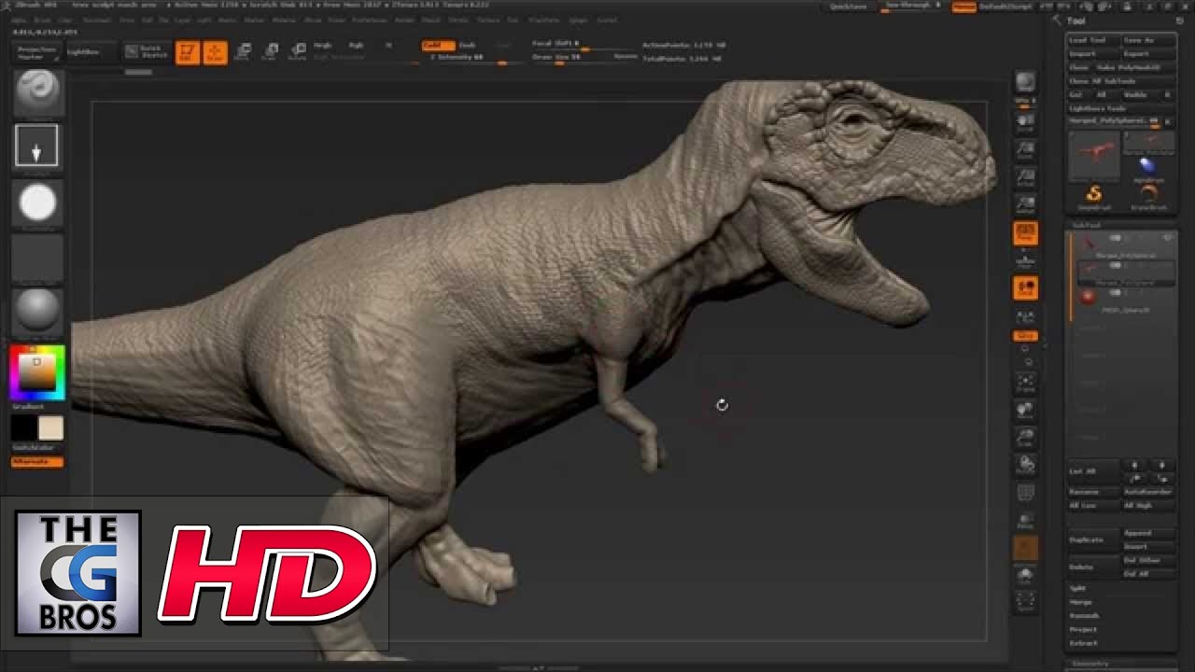Open the Brush menu
This screenshot has height=672, width=1195.
coord(42,20)
